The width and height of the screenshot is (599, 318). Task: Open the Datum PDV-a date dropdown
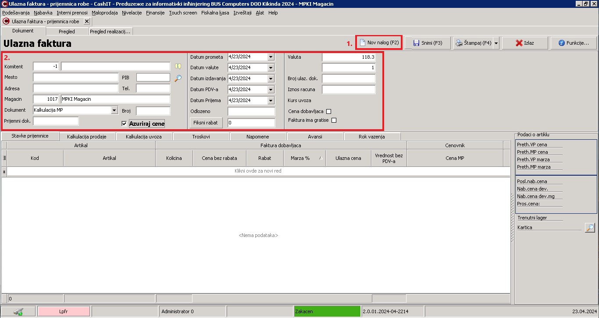coord(271,89)
